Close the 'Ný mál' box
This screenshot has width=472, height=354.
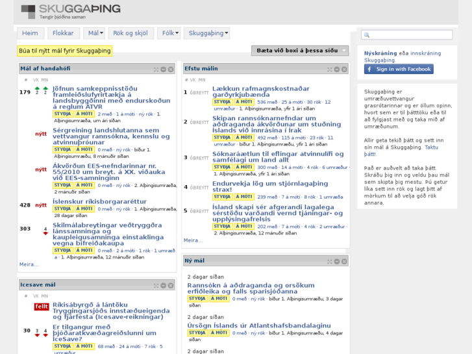point(344,262)
